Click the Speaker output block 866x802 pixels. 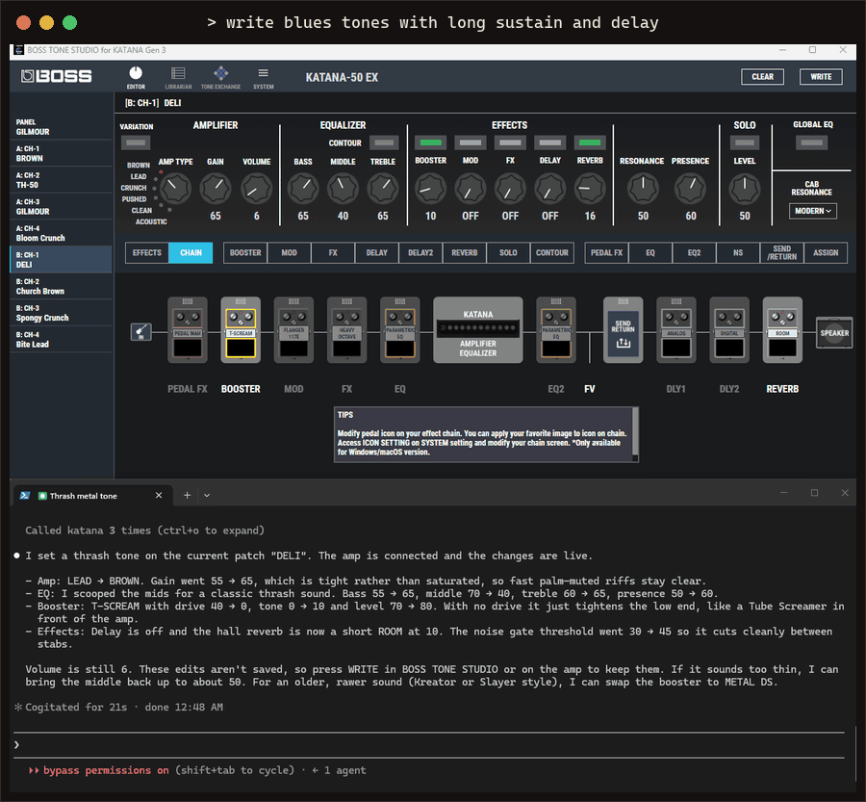(834, 333)
